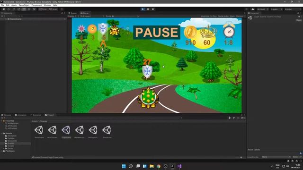Switch to the Animation tab
Viewport: 303px width, 170px height.
[21, 115]
